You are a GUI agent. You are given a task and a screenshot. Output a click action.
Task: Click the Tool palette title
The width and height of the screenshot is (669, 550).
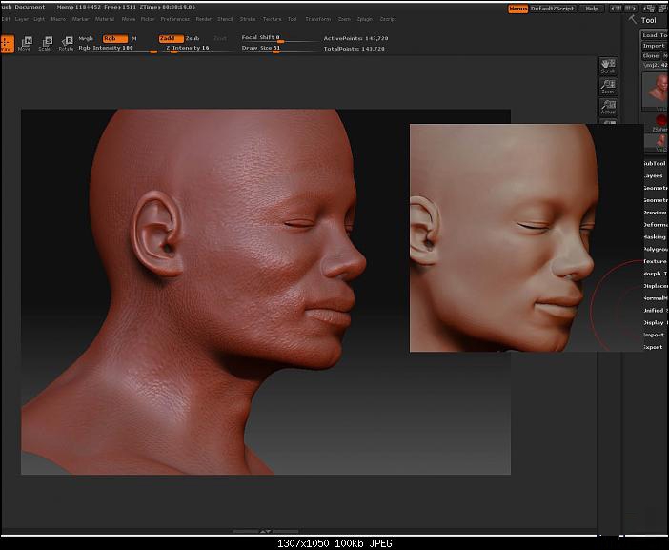pos(649,20)
